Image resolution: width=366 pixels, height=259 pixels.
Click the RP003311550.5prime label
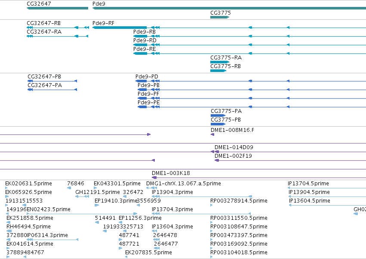tap(239, 218)
